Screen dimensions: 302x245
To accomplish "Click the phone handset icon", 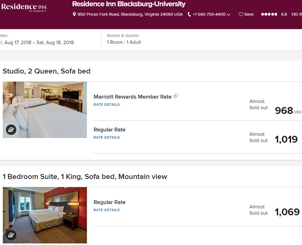I will (189, 14).
